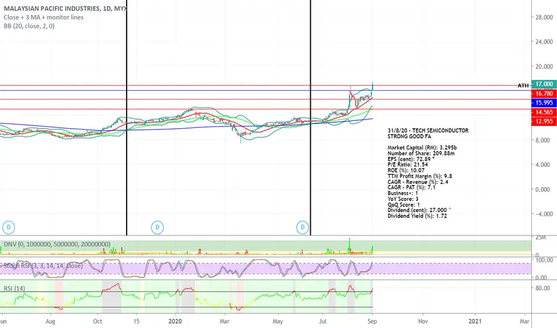This screenshot has height=328, width=557.
Task: Open the Malaysian Pacific Industries symbol title
Action: point(65,8)
